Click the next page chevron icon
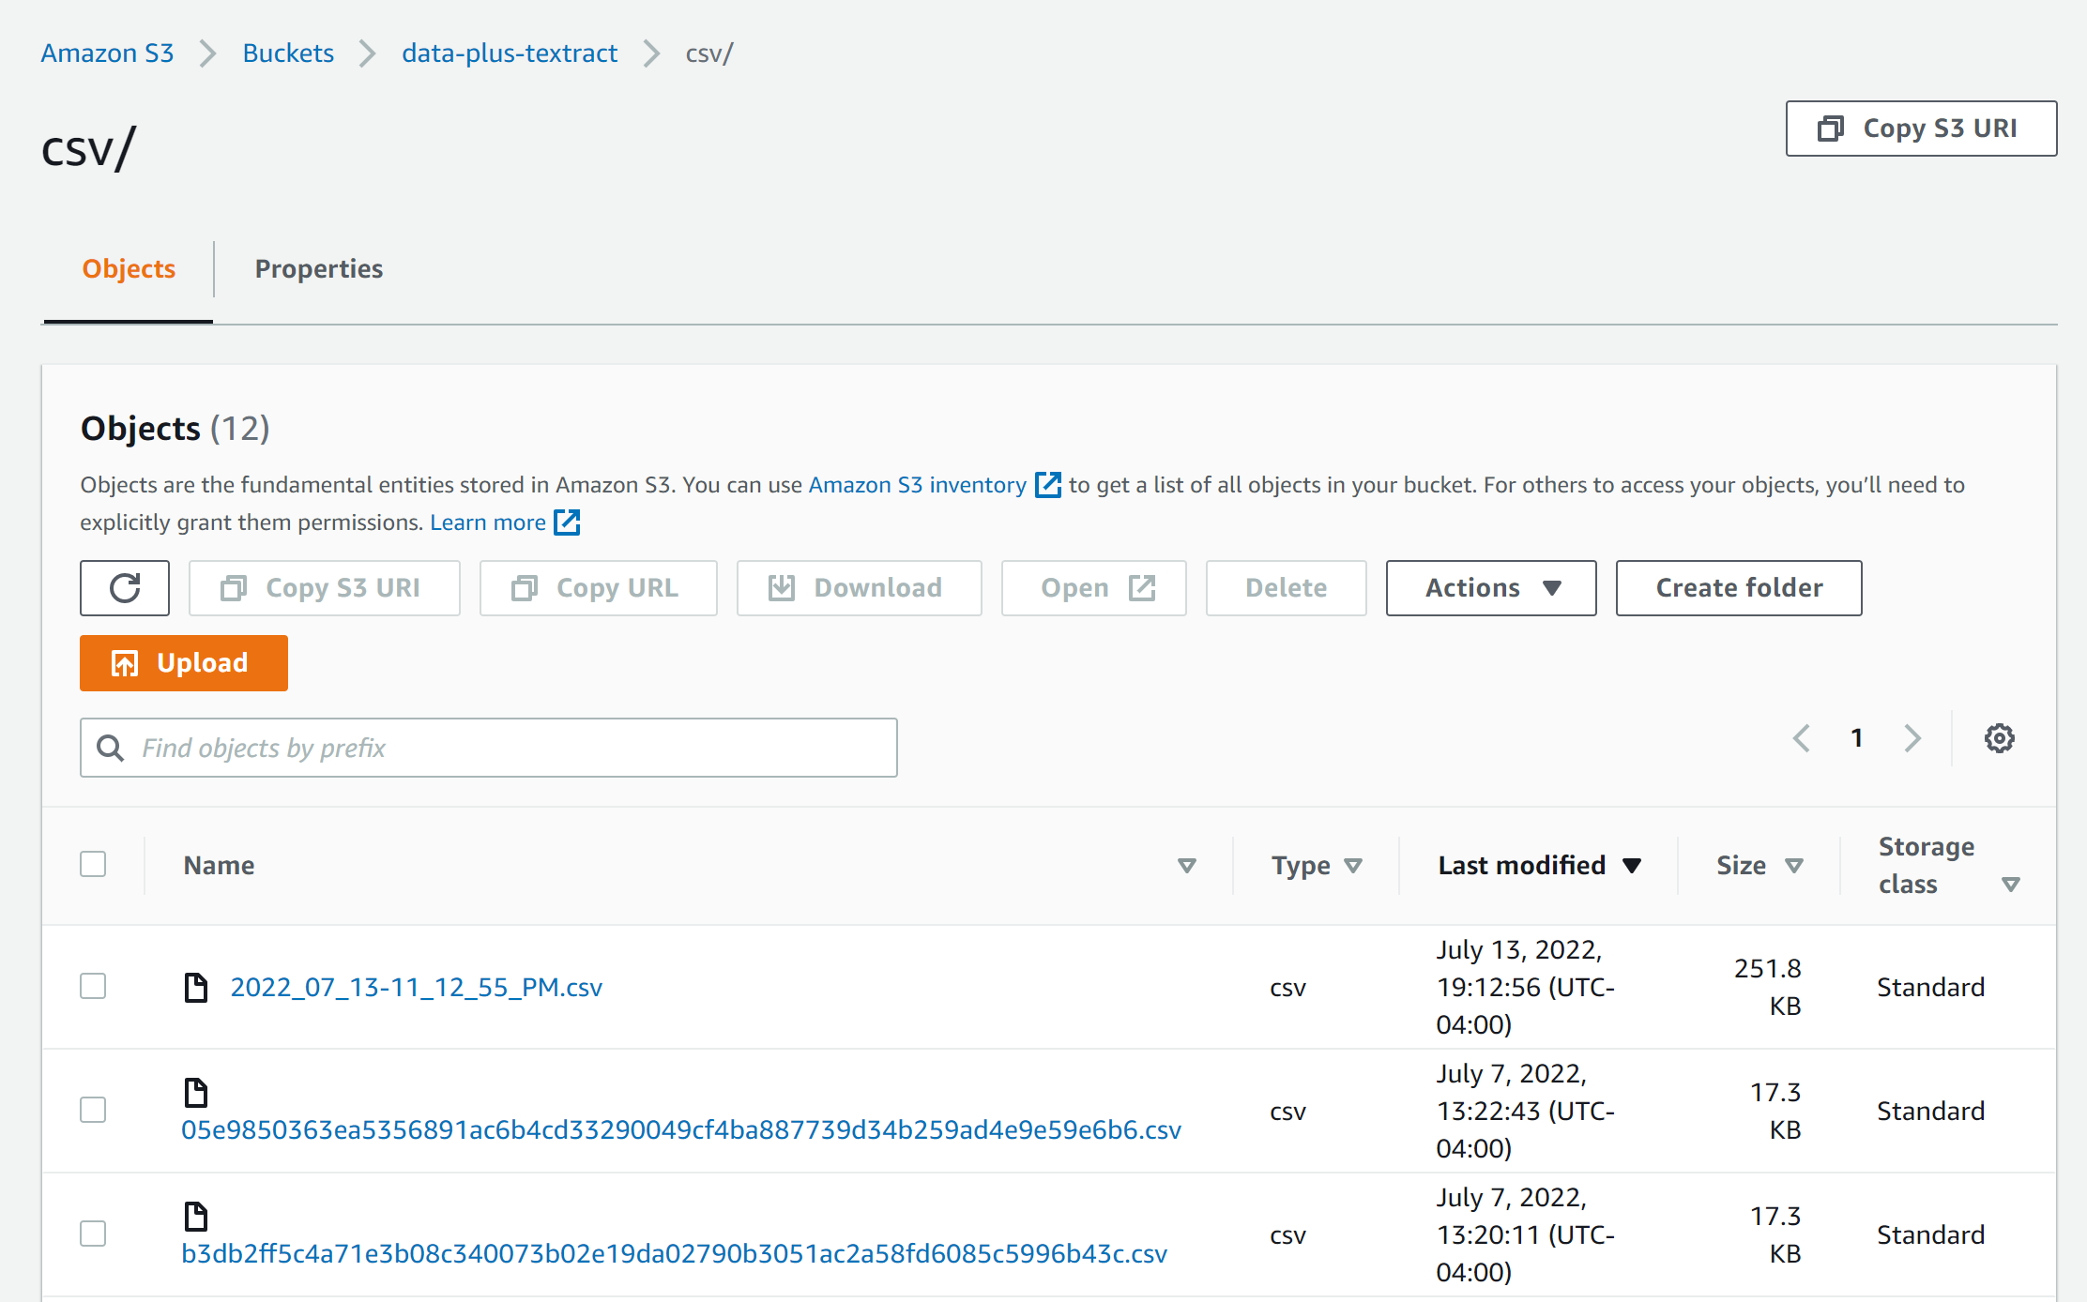 click(1913, 738)
